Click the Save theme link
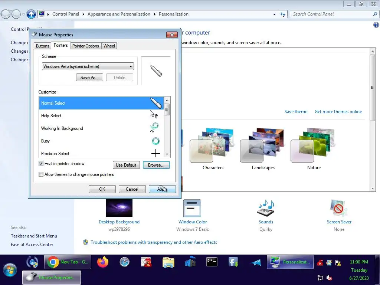Screen dimensions: 380x285 [x=296, y=112]
